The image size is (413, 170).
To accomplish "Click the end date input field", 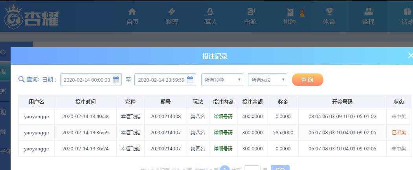I will pos(161,80).
